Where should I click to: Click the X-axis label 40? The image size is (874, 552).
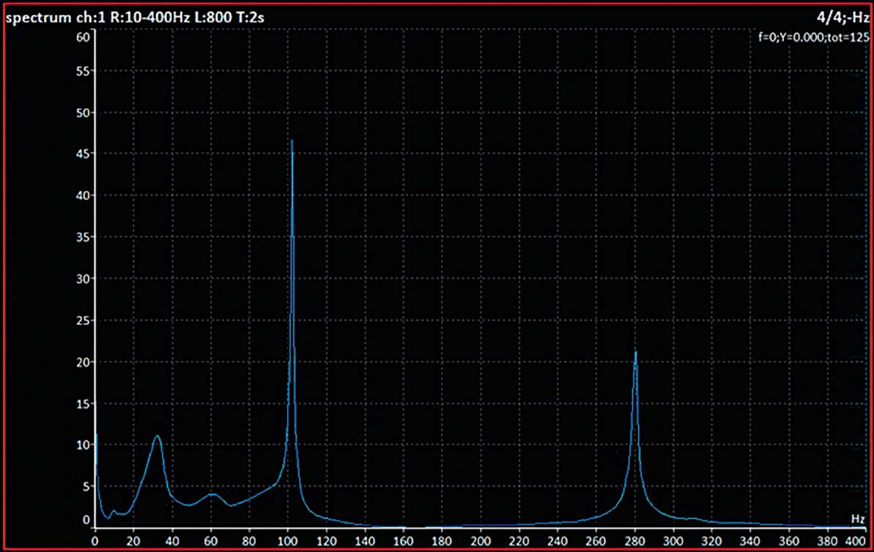click(x=172, y=540)
